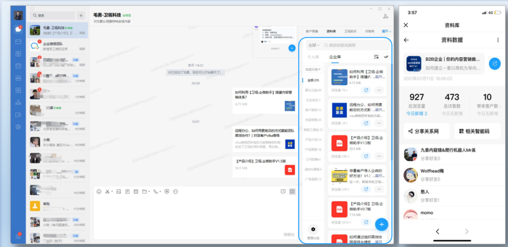Toggle the side panel icon in chat toolbar
Viewport: 508px width, 247px height.
[292, 191]
